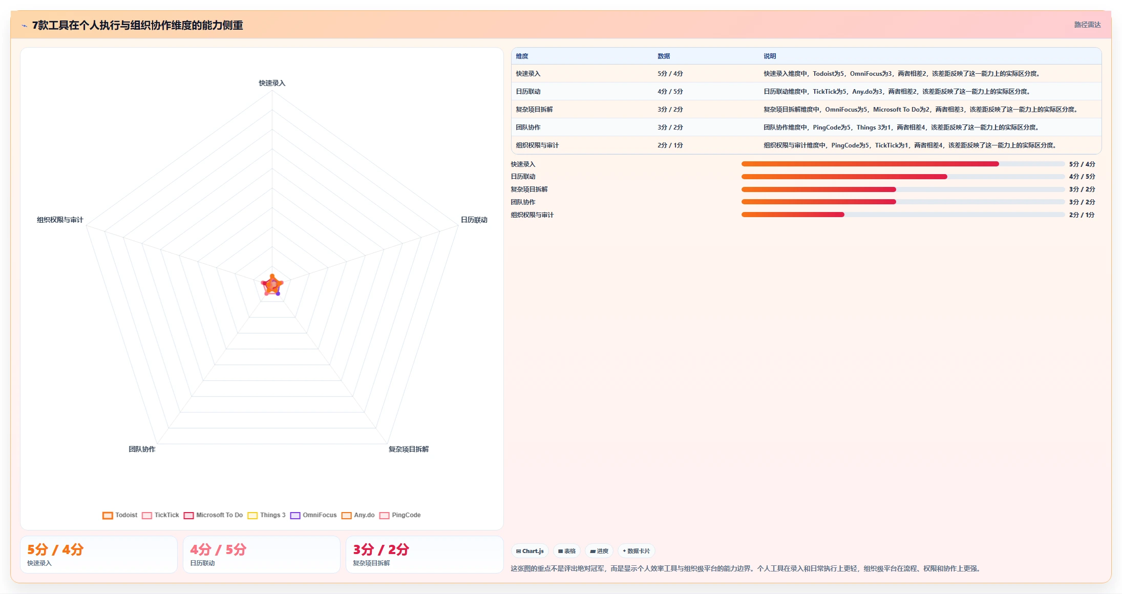Click the radar data polygon at chart center
1122x594 pixels.
click(272, 285)
